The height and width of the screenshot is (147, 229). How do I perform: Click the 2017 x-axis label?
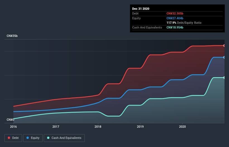(56, 127)
